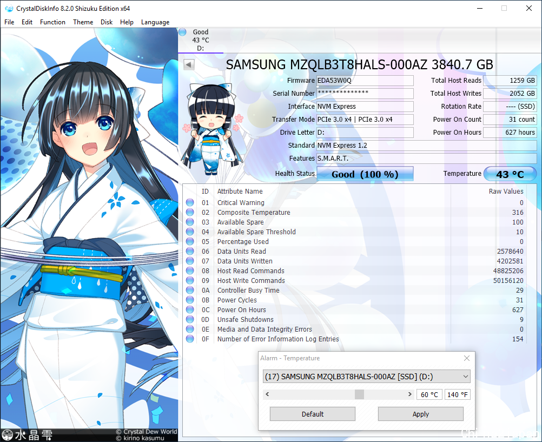Click status orb for Error Information Log Entries row
Viewport: 542px width, 442px height.
pos(190,339)
